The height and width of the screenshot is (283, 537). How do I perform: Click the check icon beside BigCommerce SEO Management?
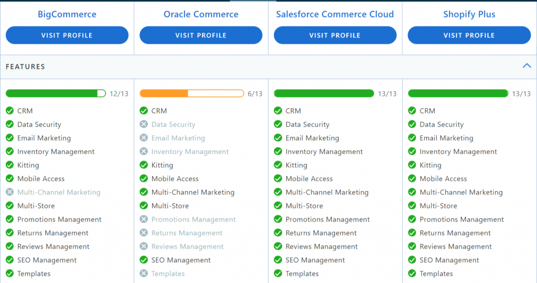(x=9, y=260)
